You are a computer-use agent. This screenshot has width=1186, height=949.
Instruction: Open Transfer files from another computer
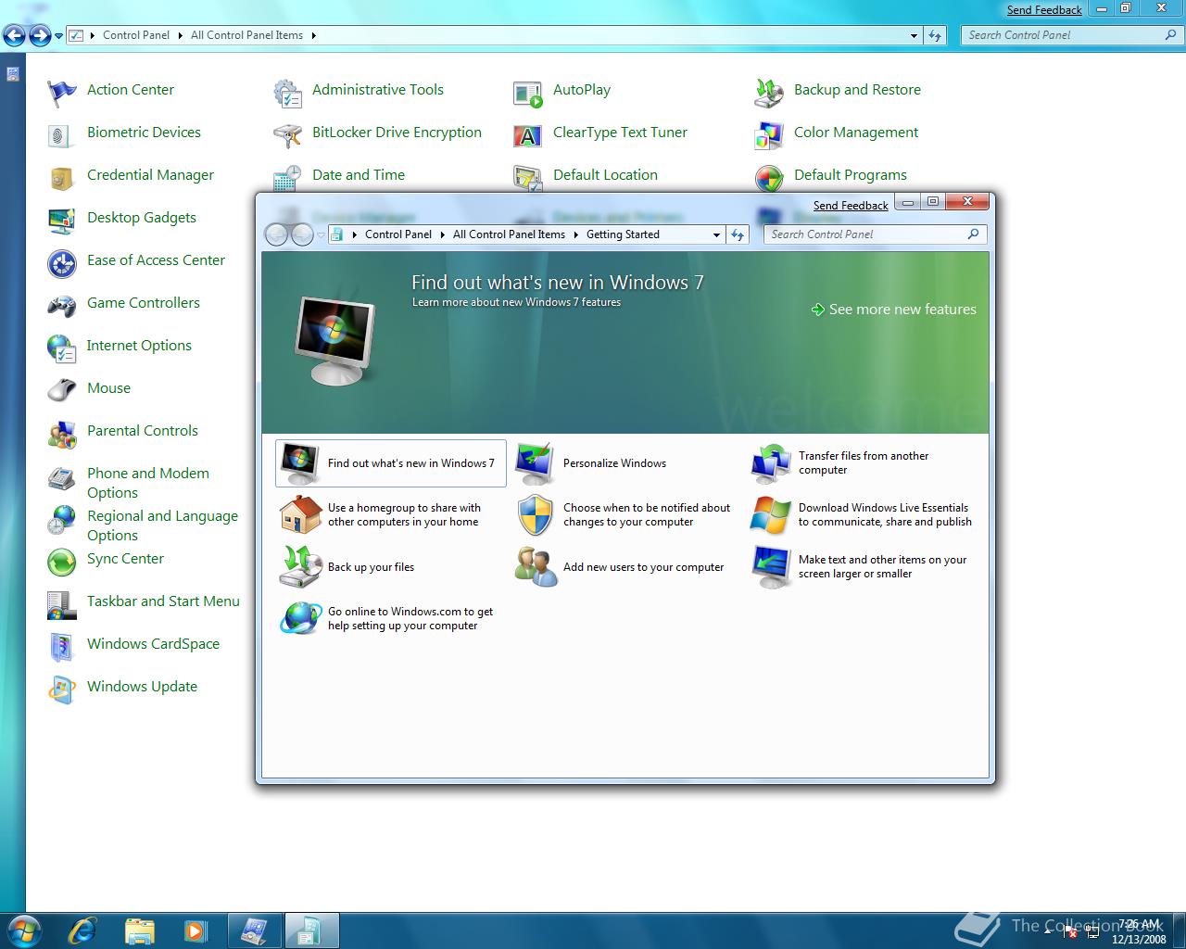tap(864, 463)
